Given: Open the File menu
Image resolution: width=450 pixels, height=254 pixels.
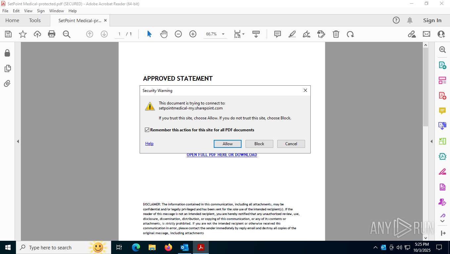Looking at the screenshot, I should pyautogui.click(x=5, y=11).
